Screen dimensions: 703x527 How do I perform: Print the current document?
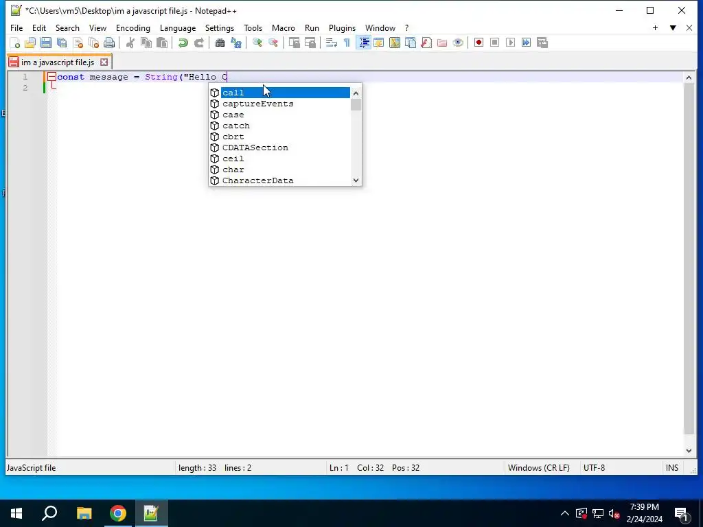[x=109, y=43]
